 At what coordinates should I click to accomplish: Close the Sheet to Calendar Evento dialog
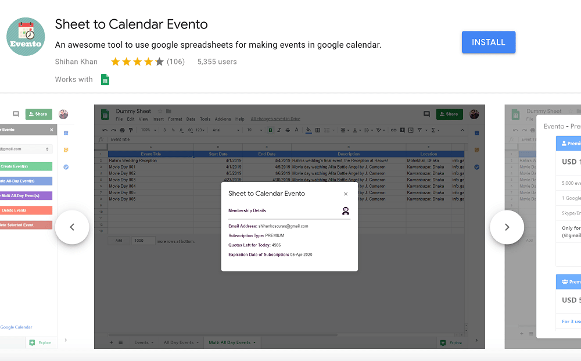(x=346, y=194)
